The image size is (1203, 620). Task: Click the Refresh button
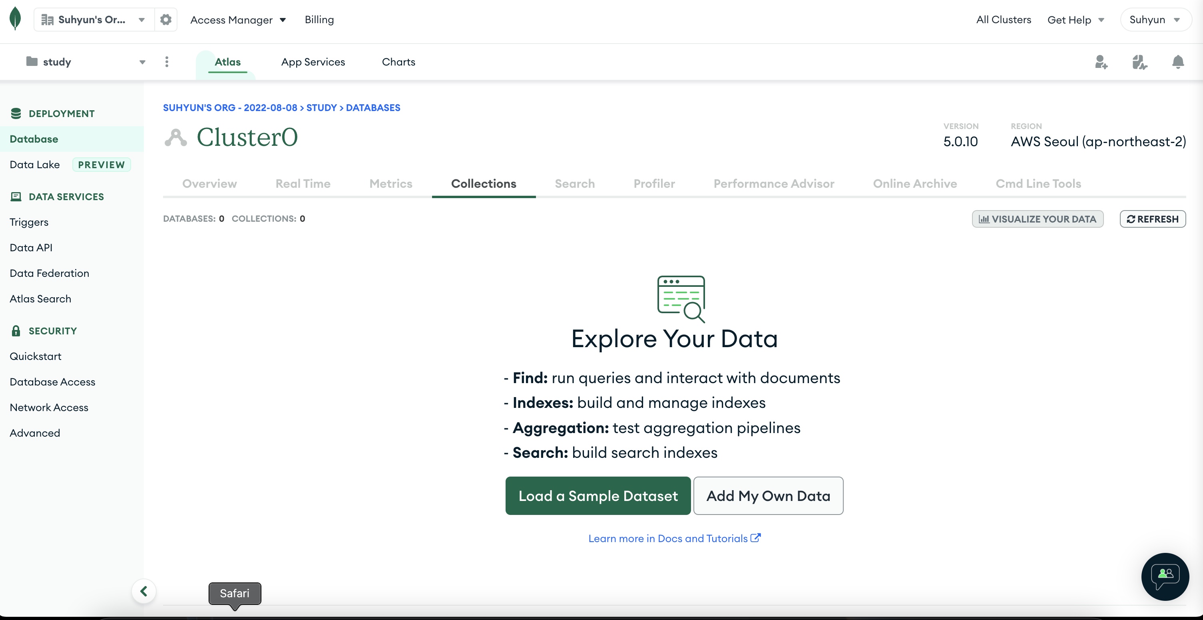1153,219
